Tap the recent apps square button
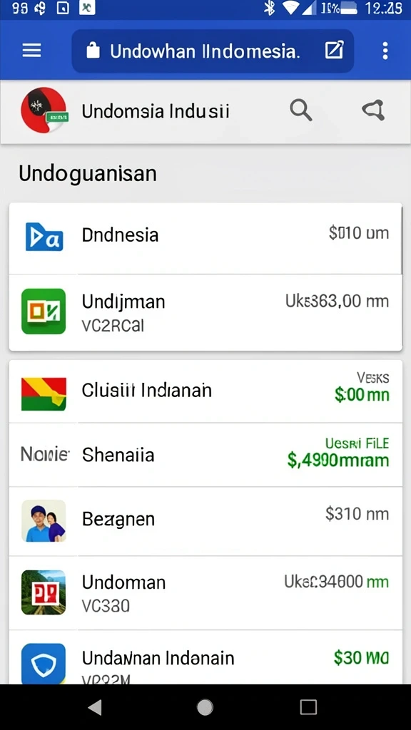 coord(308,707)
